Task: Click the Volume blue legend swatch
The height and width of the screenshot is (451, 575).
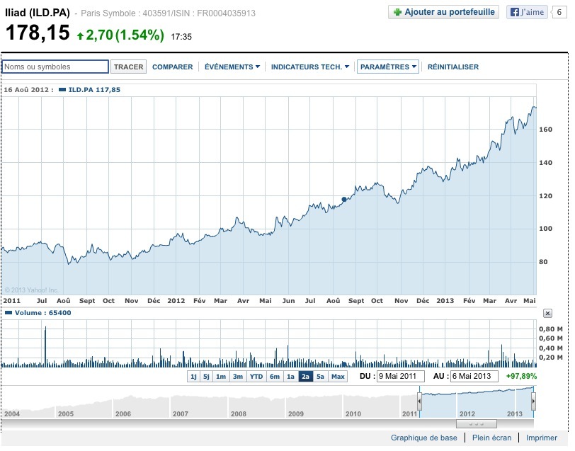Action: click(8, 313)
